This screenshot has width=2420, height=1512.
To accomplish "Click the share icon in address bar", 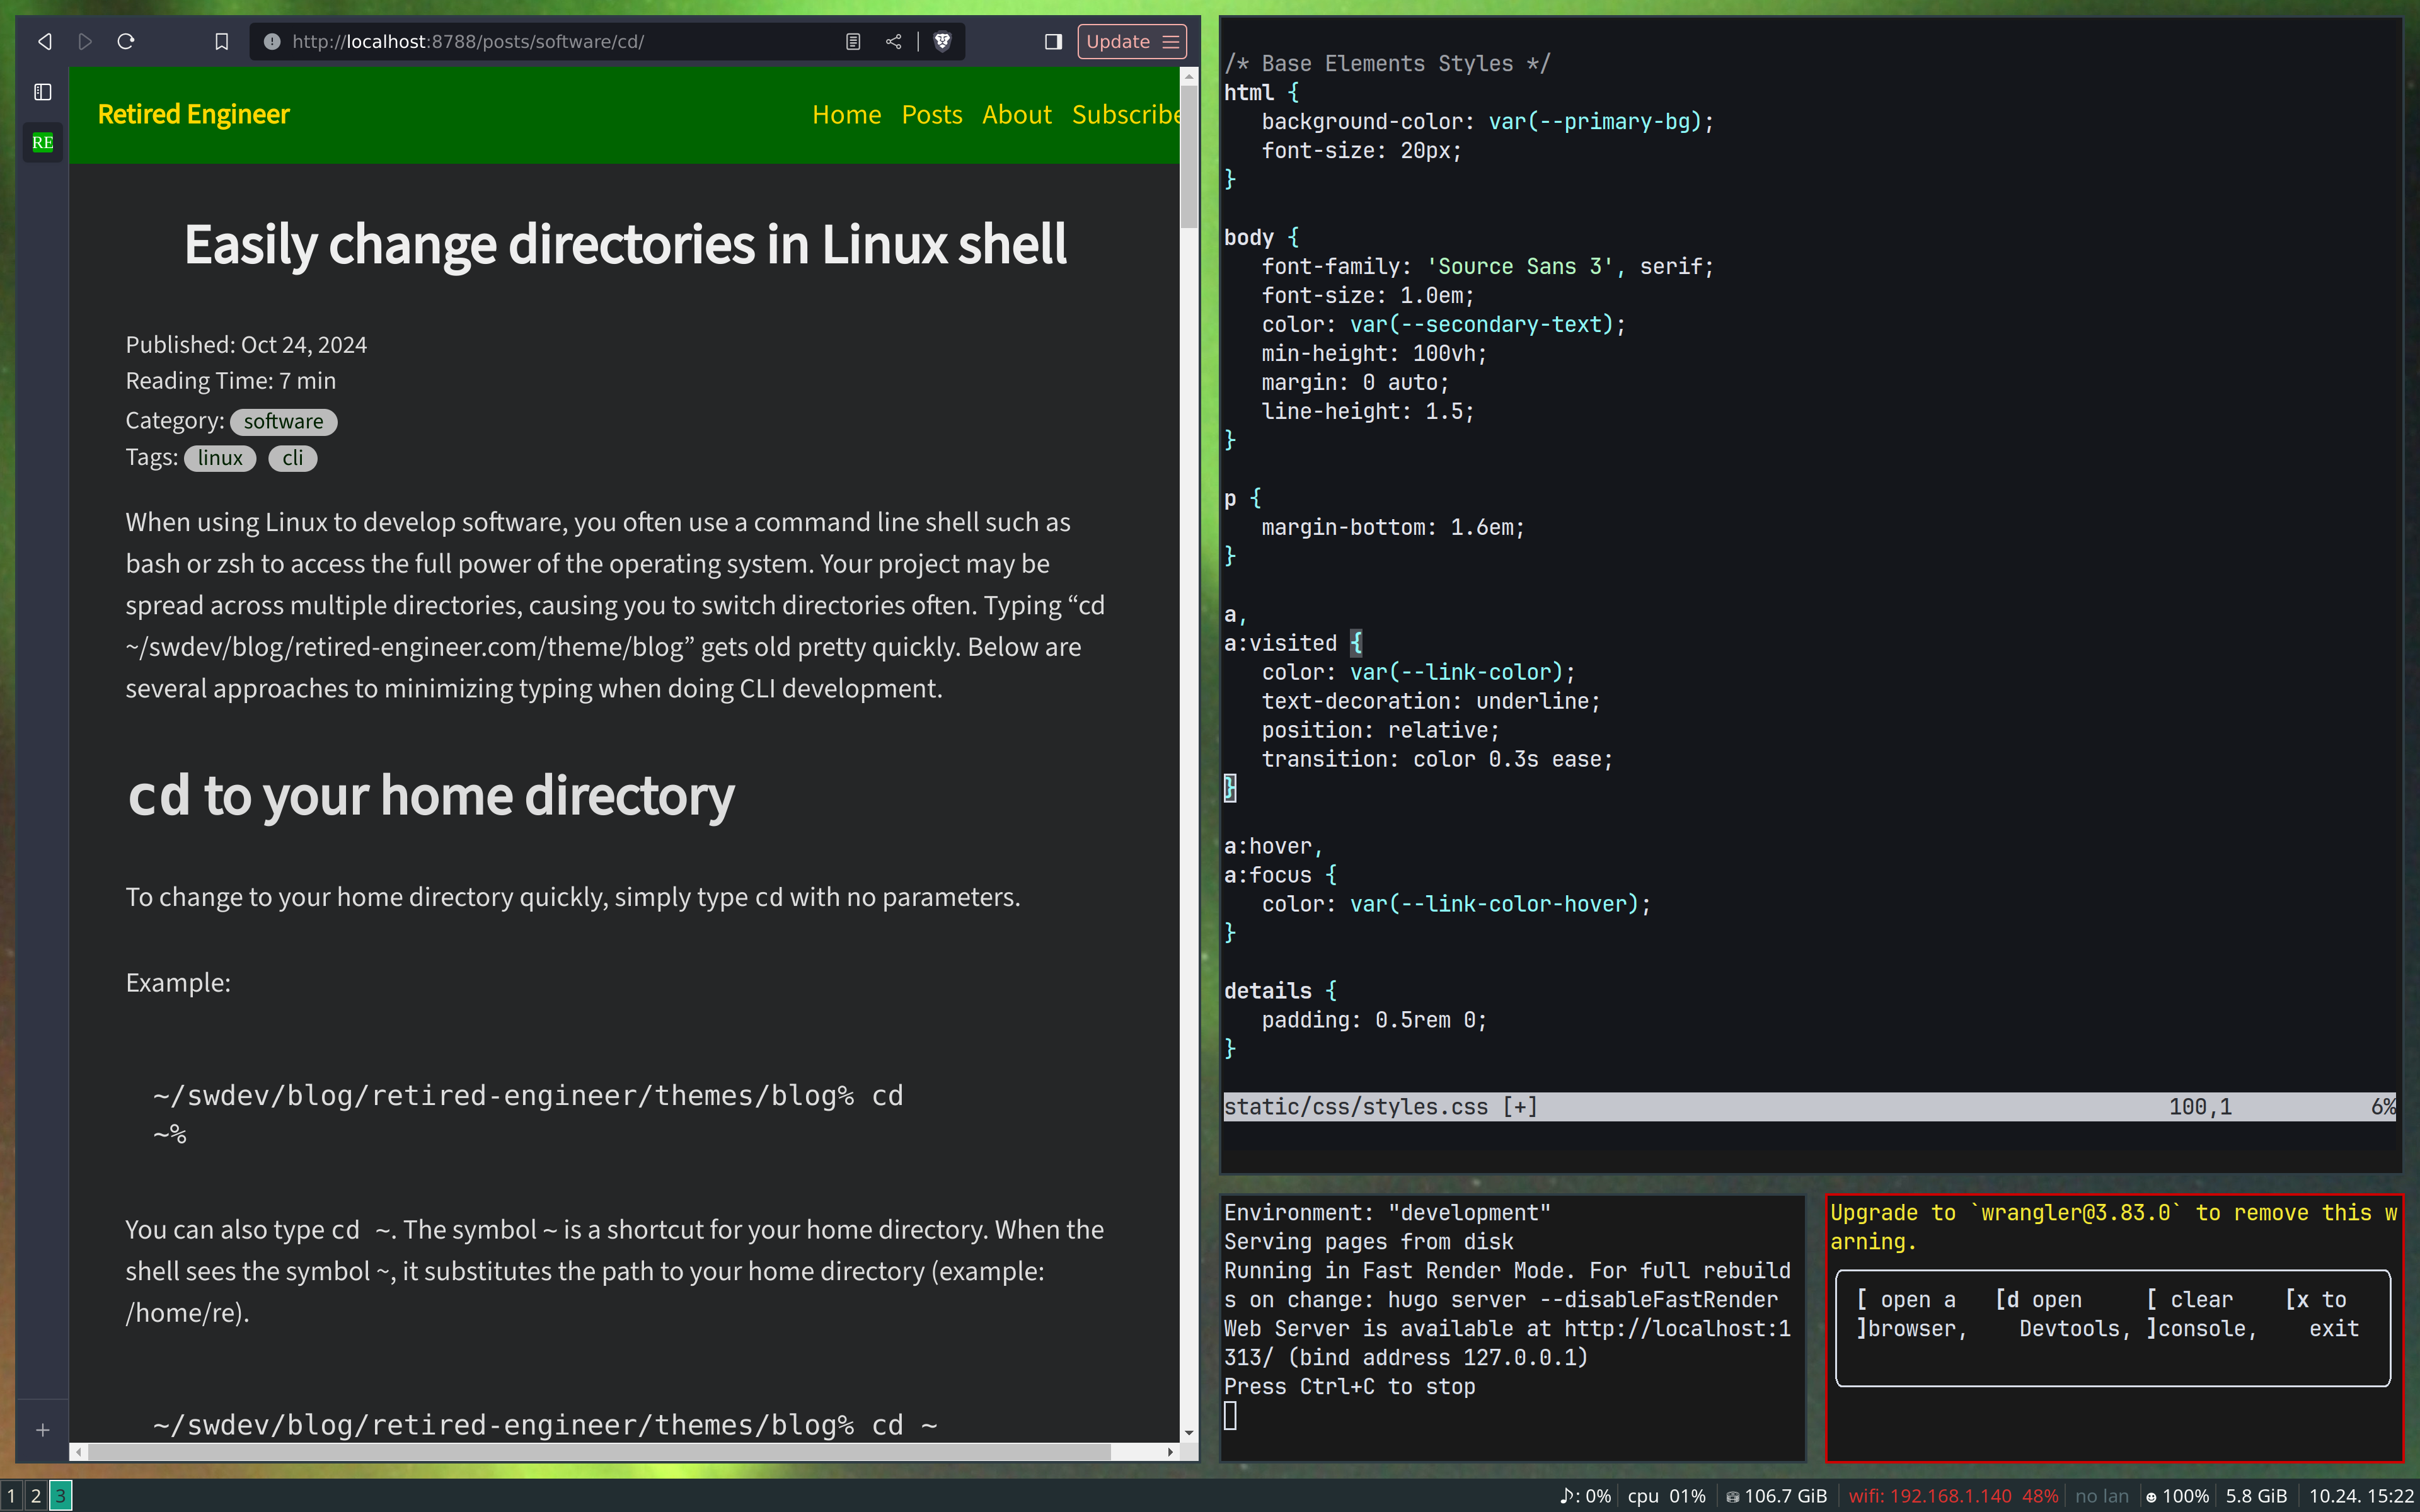I will (893, 41).
